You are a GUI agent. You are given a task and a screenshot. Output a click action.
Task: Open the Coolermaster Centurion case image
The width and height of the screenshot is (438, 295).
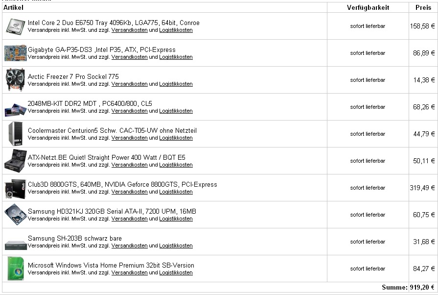15,134
